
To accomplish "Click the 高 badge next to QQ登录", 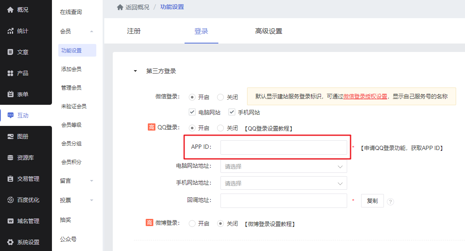I will [152, 127].
